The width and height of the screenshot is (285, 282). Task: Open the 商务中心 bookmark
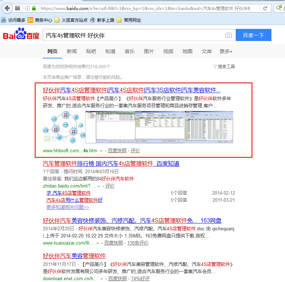click(x=40, y=20)
